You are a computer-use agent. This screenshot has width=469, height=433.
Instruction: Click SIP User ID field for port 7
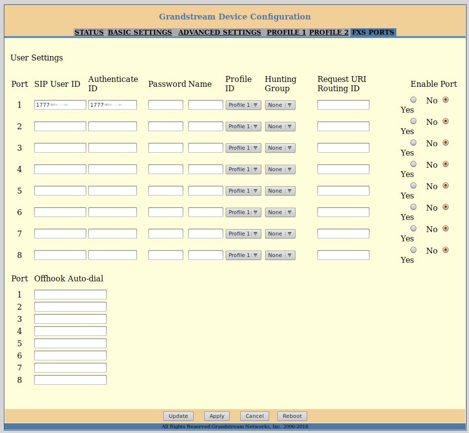click(x=60, y=234)
